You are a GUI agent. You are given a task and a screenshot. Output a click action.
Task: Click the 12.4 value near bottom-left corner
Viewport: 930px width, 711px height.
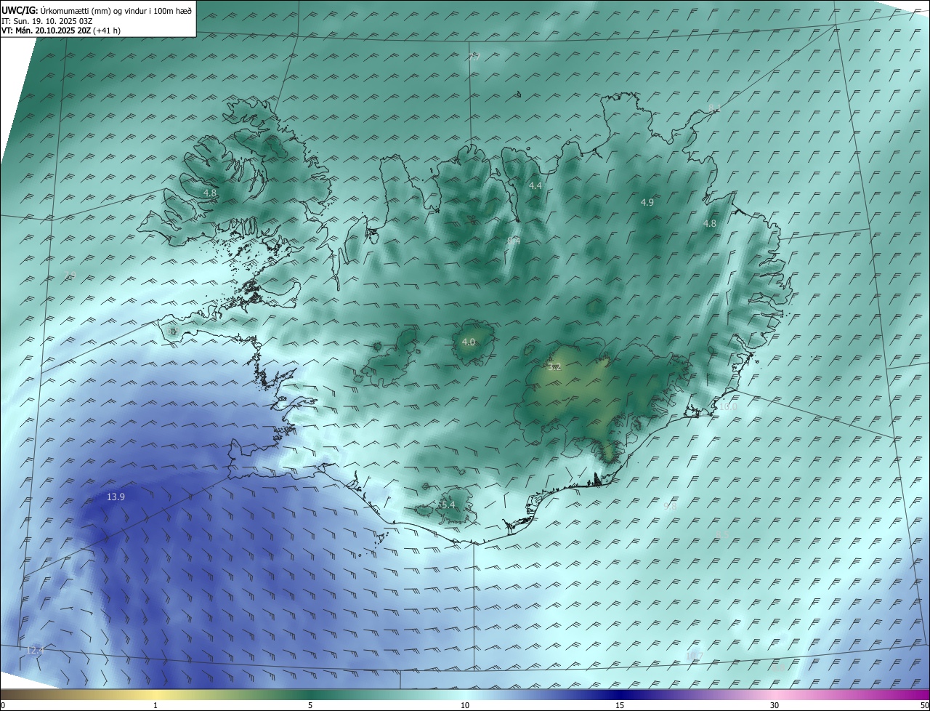click(x=35, y=650)
